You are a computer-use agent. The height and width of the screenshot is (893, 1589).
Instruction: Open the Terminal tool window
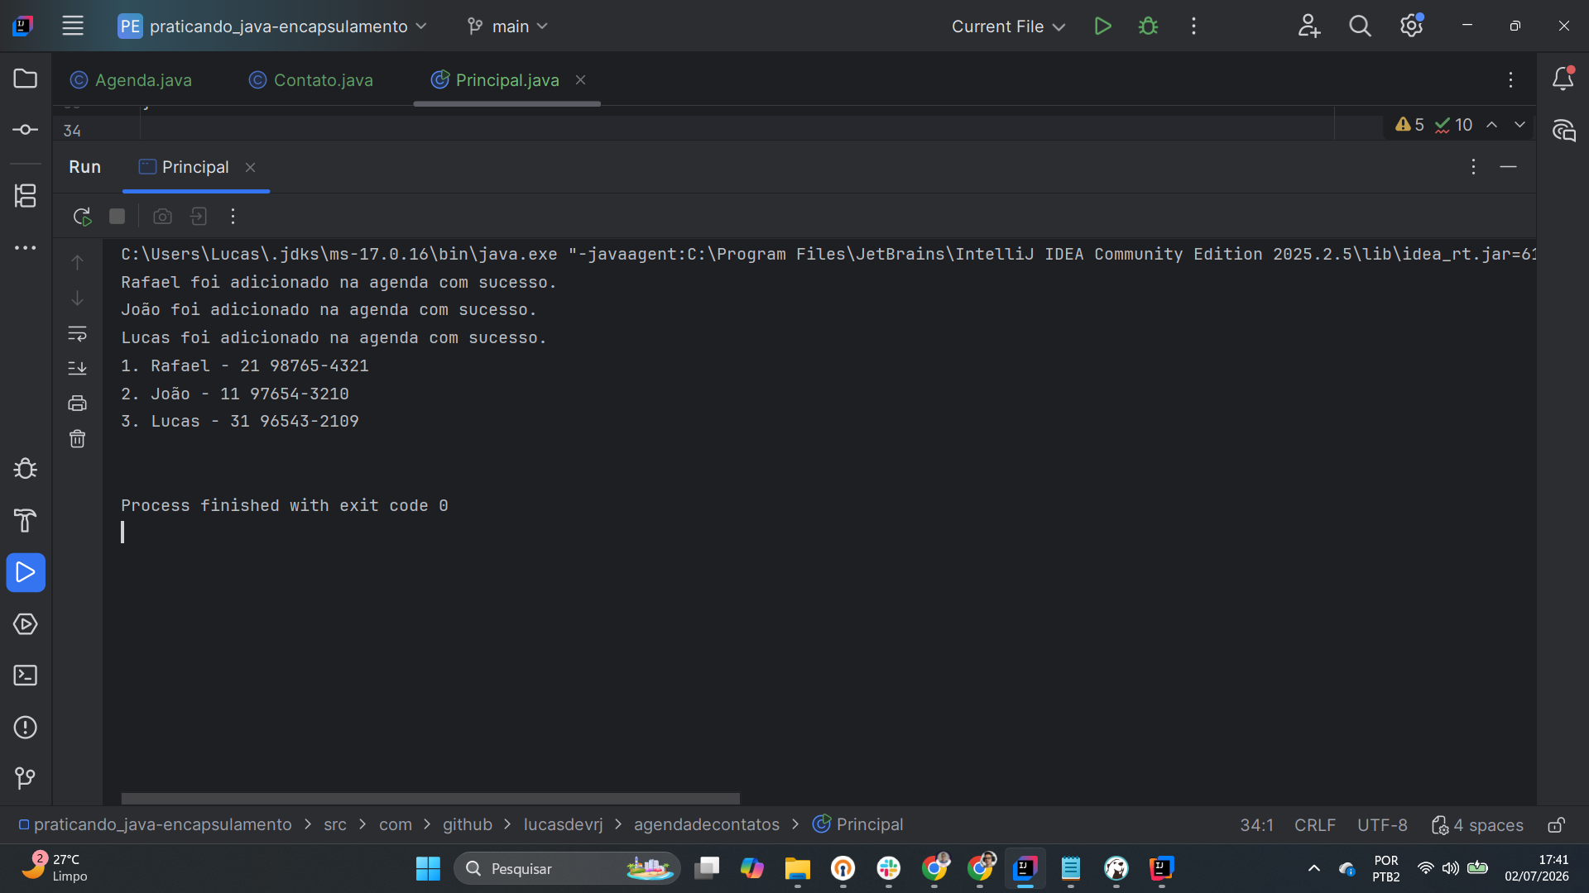click(26, 676)
